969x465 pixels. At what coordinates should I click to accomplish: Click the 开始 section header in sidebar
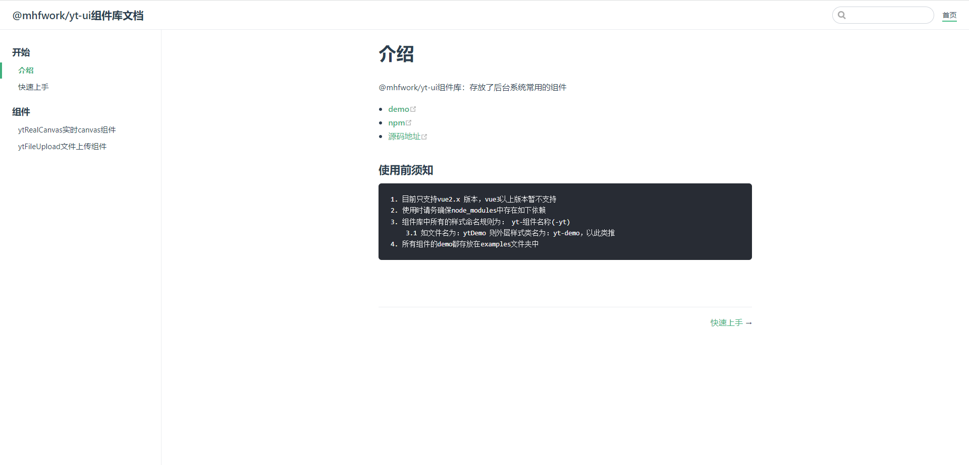[x=21, y=52]
